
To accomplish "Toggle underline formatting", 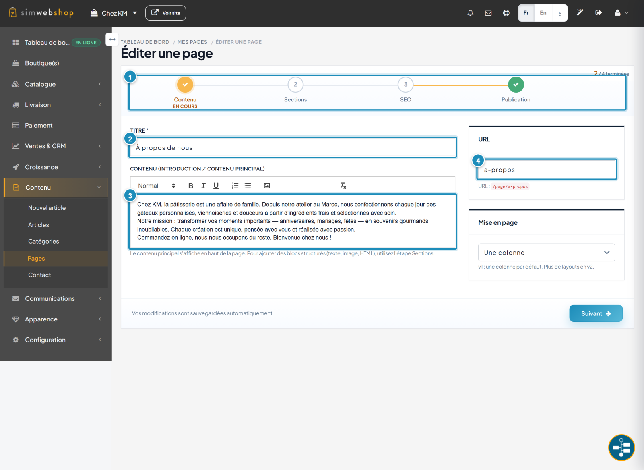I will tap(216, 186).
